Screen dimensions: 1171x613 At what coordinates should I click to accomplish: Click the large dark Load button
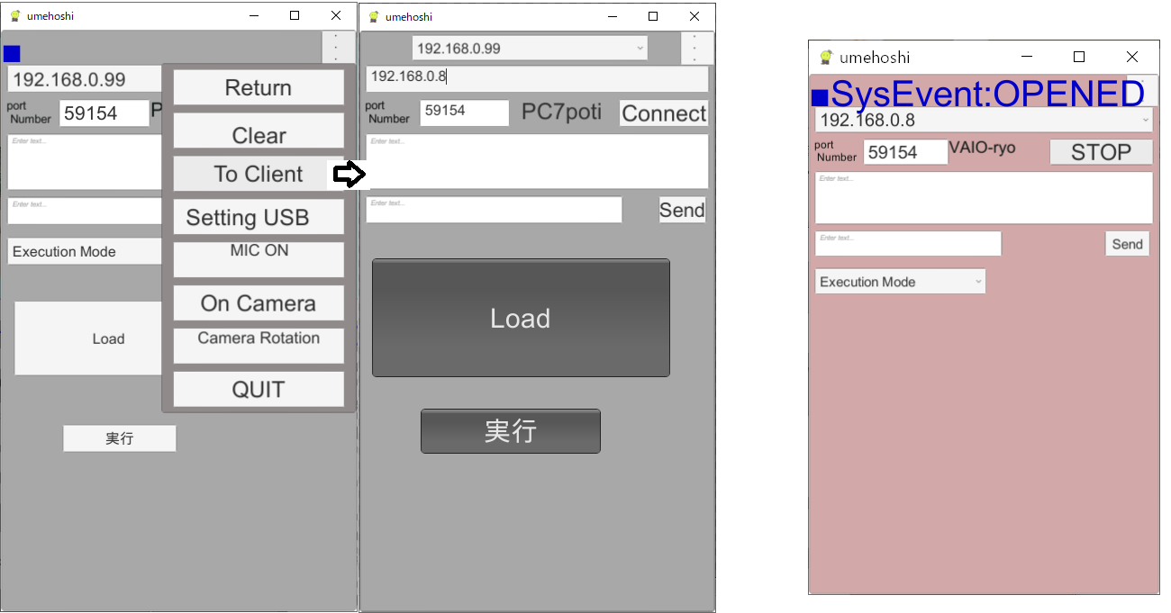pyautogui.click(x=521, y=318)
